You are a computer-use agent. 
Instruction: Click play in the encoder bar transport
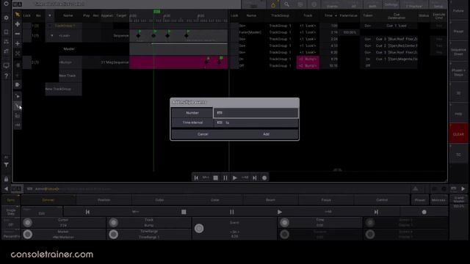280,212
